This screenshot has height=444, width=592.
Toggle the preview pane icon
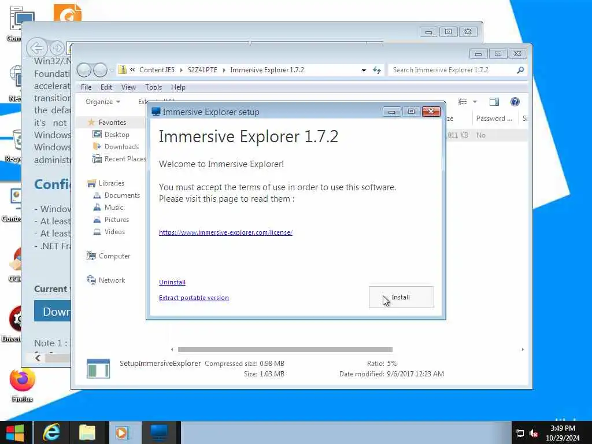(x=494, y=102)
